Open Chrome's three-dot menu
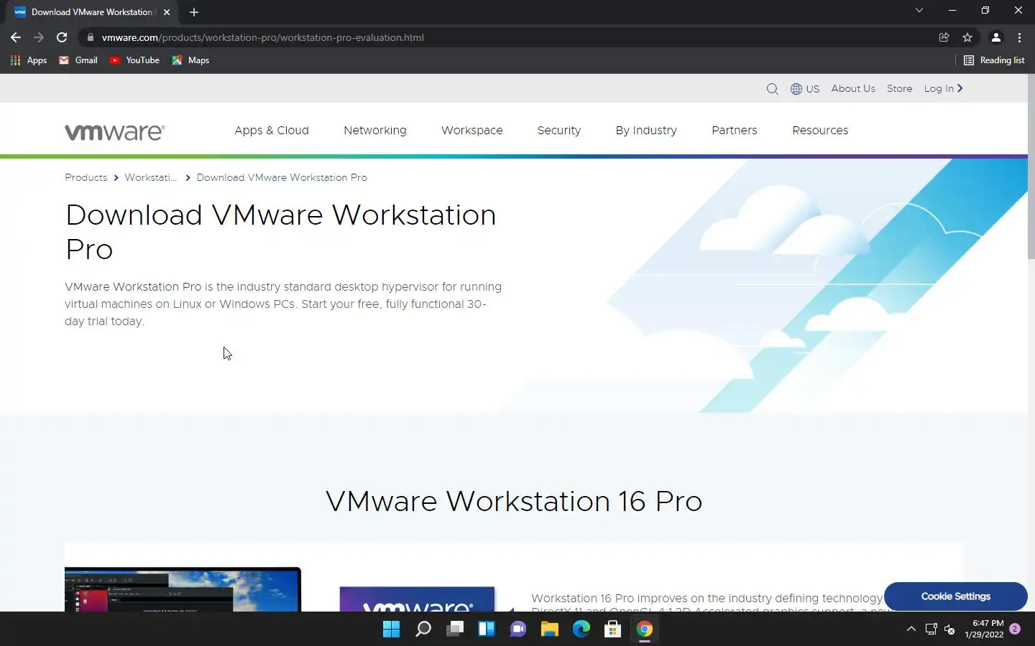The image size is (1035, 646). click(x=1019, y=37)
